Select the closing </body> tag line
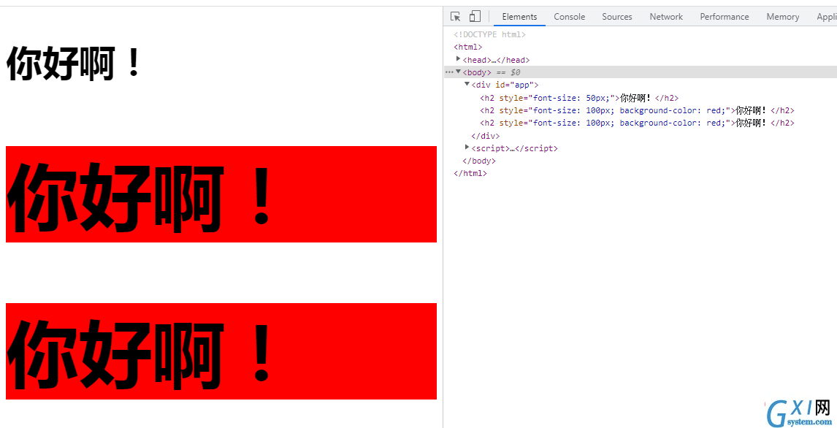The width and height of the screenshot is (837, 428). [479, 161]
